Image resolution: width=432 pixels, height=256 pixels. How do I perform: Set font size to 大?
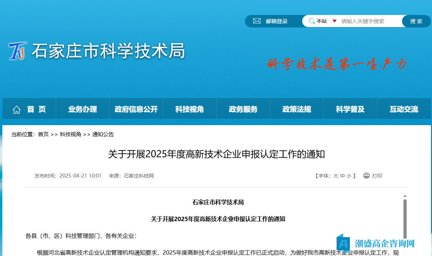click(x=336, y=176)
